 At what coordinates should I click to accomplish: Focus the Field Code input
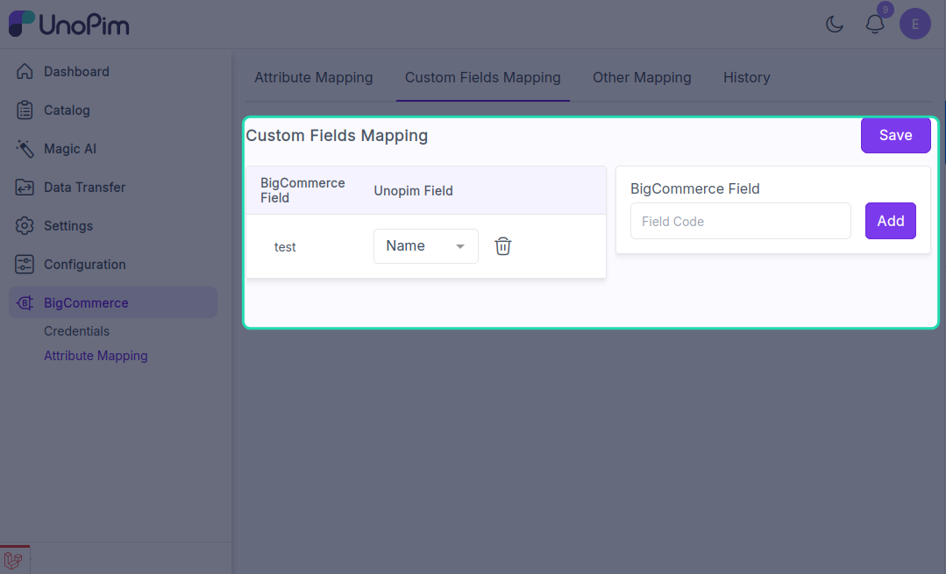740,221
